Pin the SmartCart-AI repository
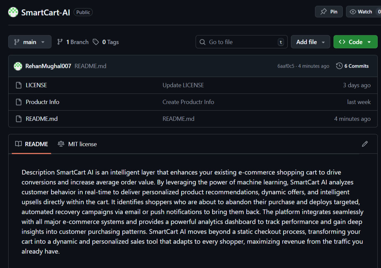 329,12
